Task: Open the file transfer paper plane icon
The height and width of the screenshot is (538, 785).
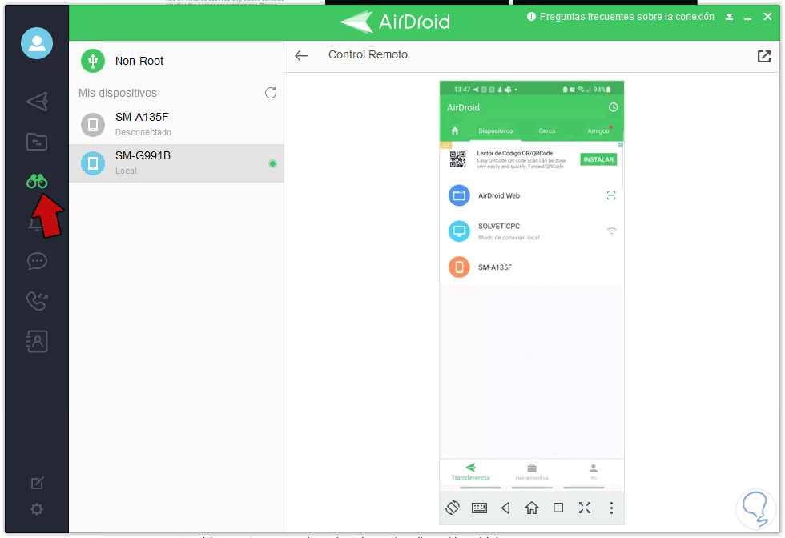Action: coord(37,102)
